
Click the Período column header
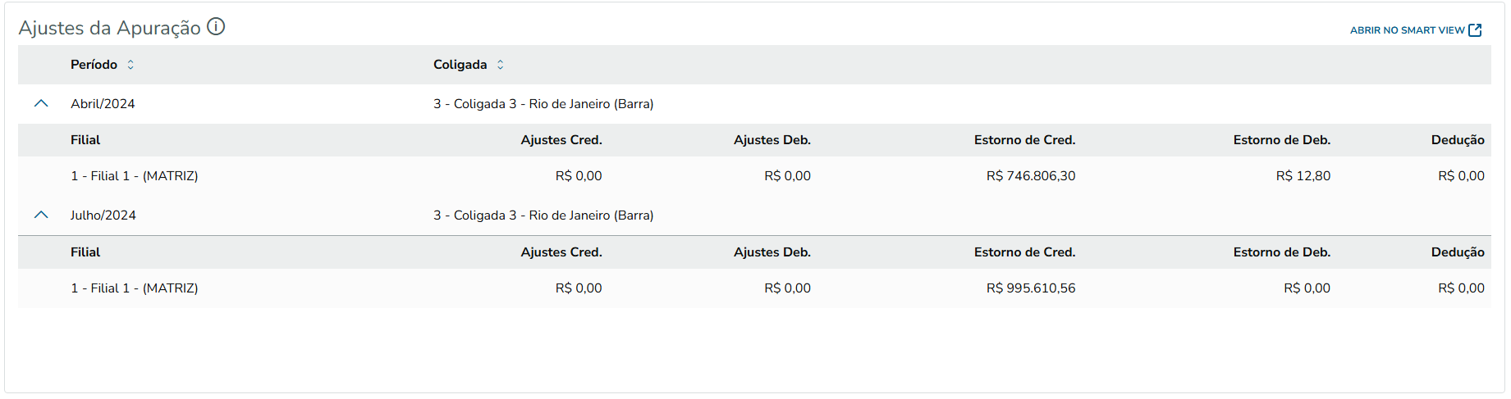94,65
